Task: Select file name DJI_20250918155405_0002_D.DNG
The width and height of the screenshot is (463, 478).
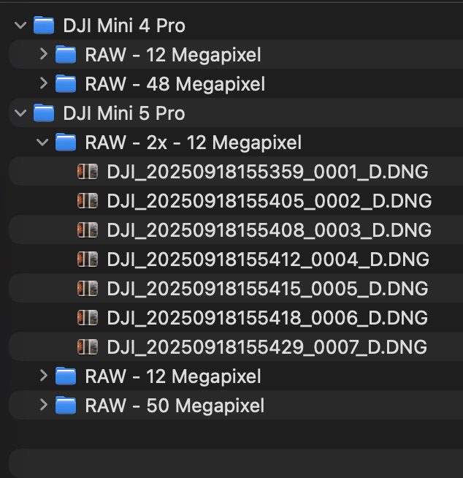Action: [x=269, y=201]
